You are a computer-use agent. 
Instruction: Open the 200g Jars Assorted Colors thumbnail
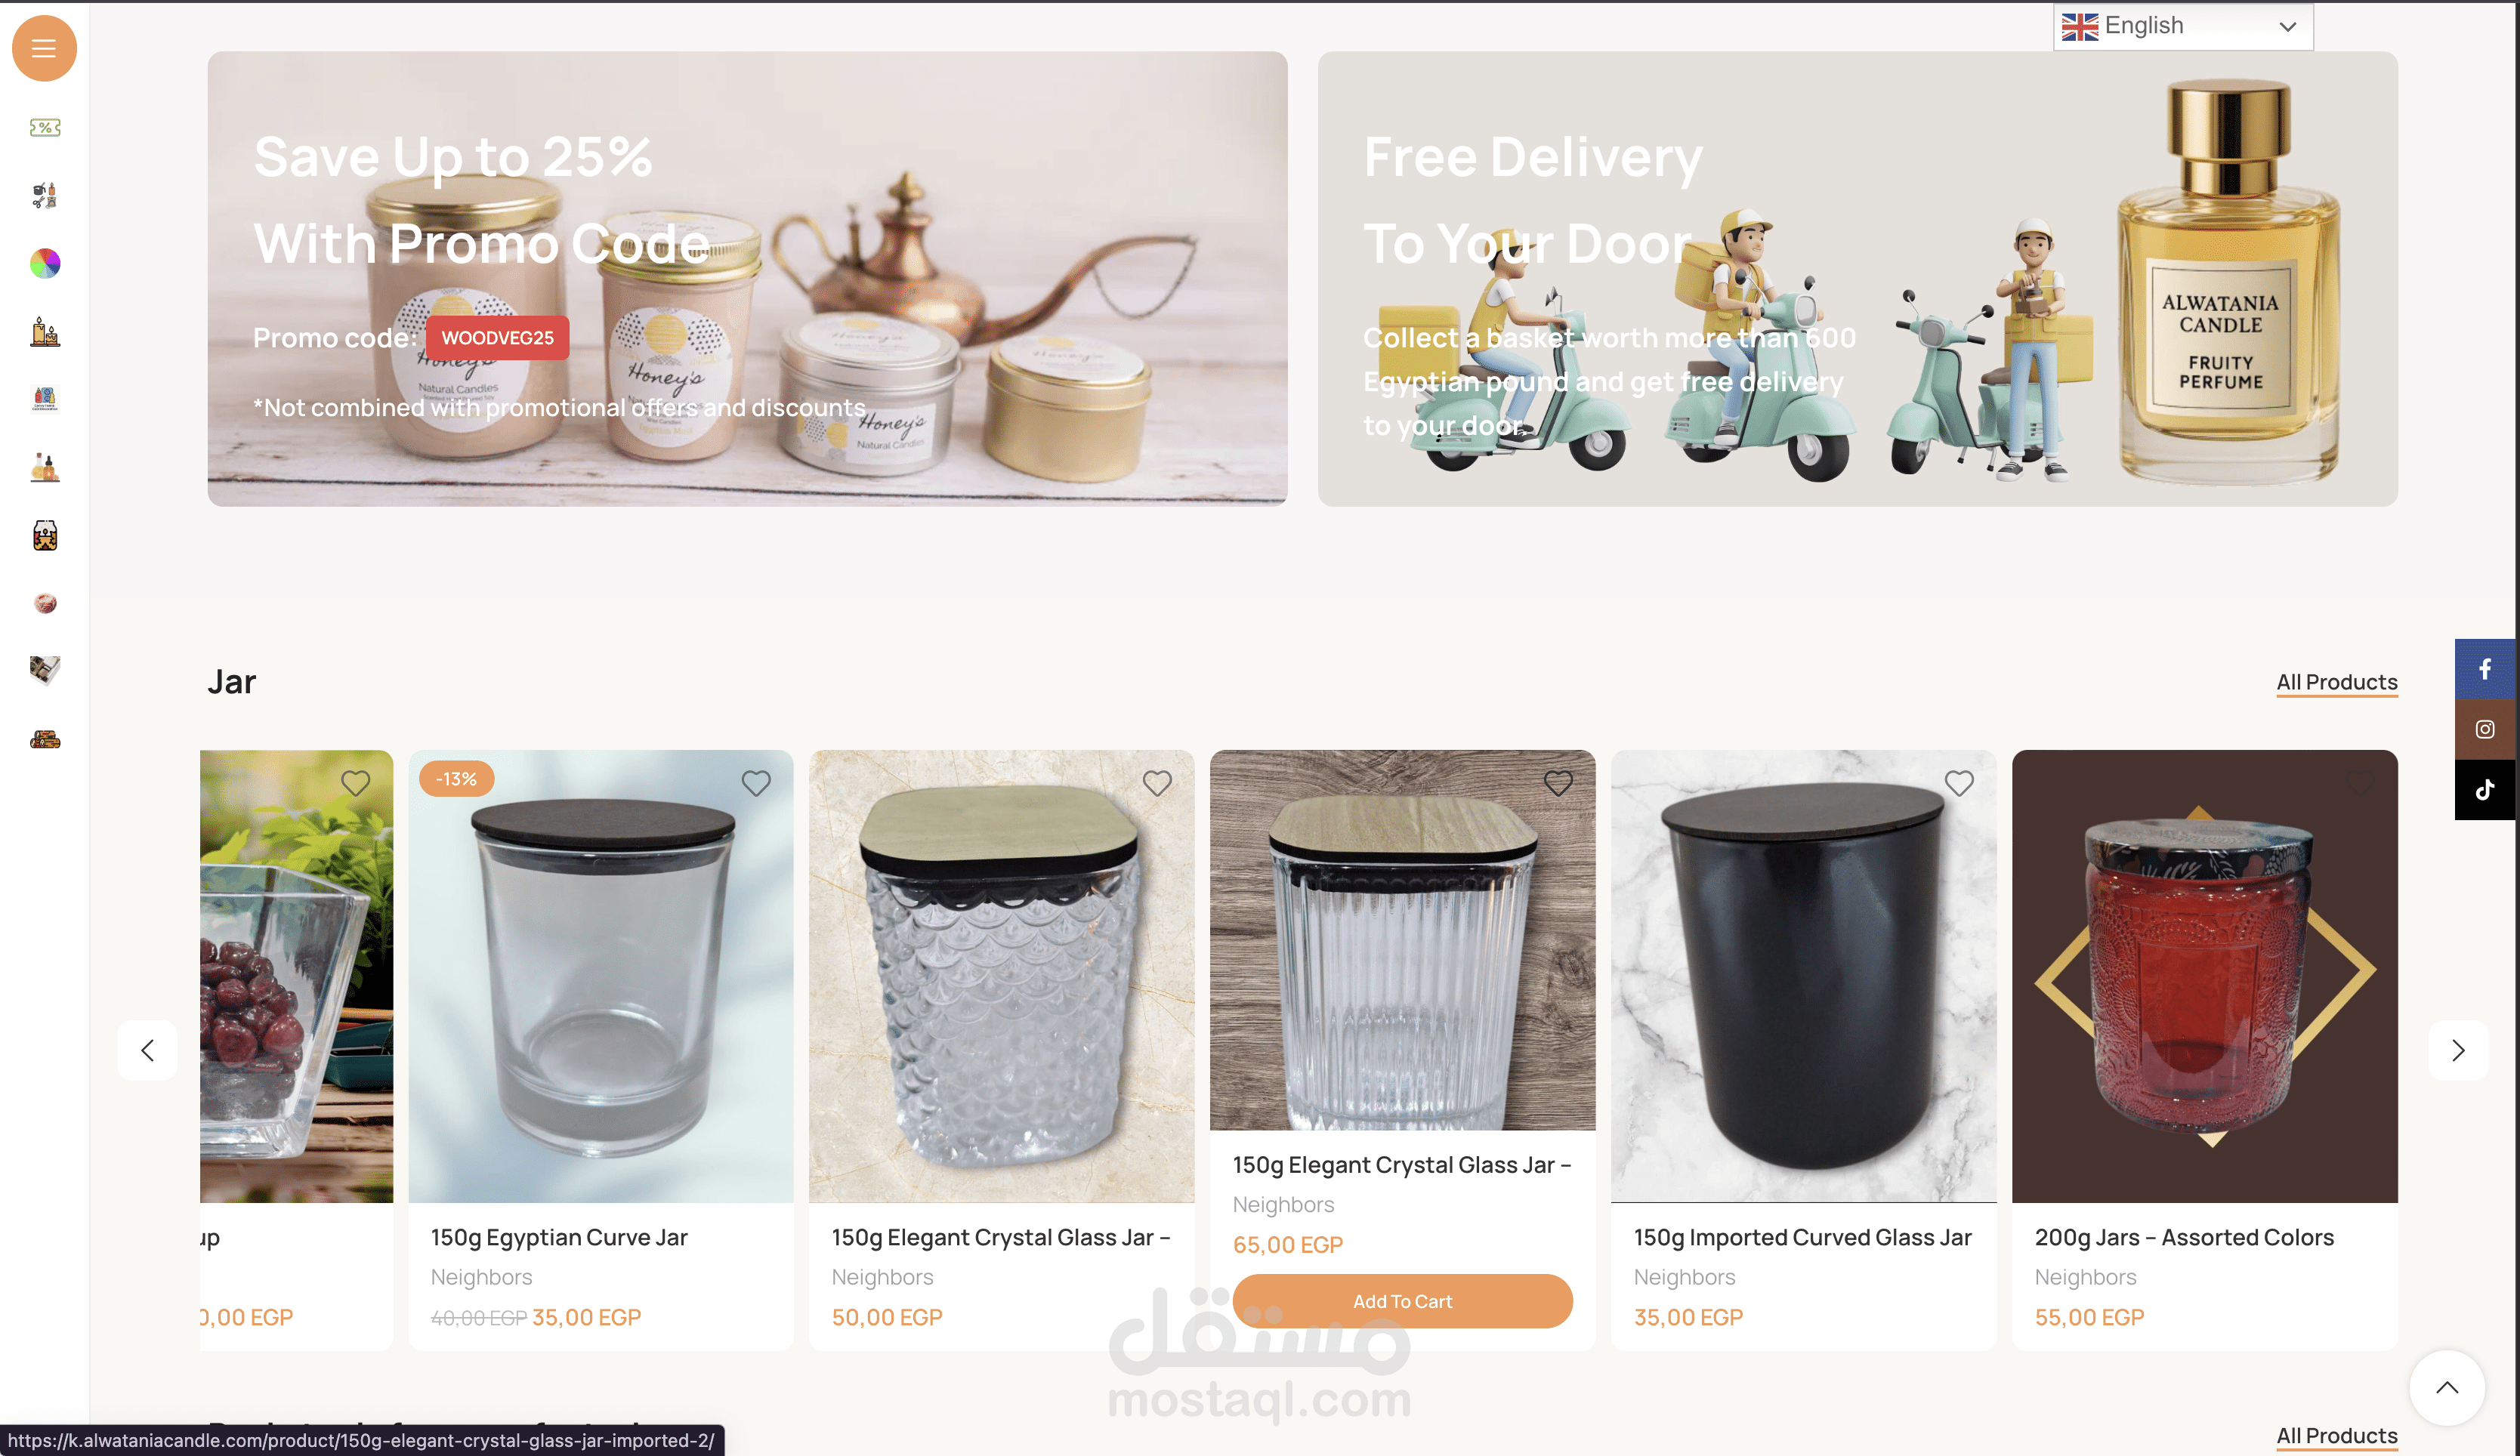2204,976
